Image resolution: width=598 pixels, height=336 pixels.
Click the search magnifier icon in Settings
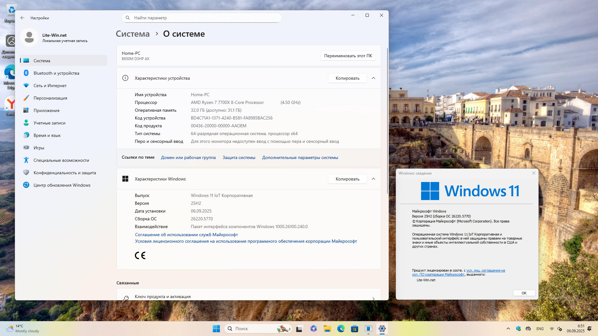tap(128, 18)
